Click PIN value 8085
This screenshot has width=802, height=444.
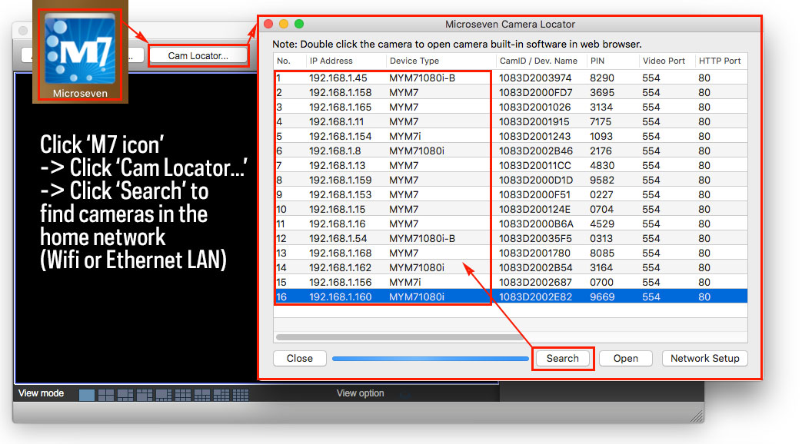(x=602, y=253)
